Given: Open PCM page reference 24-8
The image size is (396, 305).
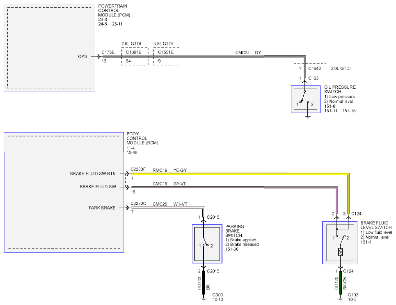Looking at the screenshot, I should [103, 24].
